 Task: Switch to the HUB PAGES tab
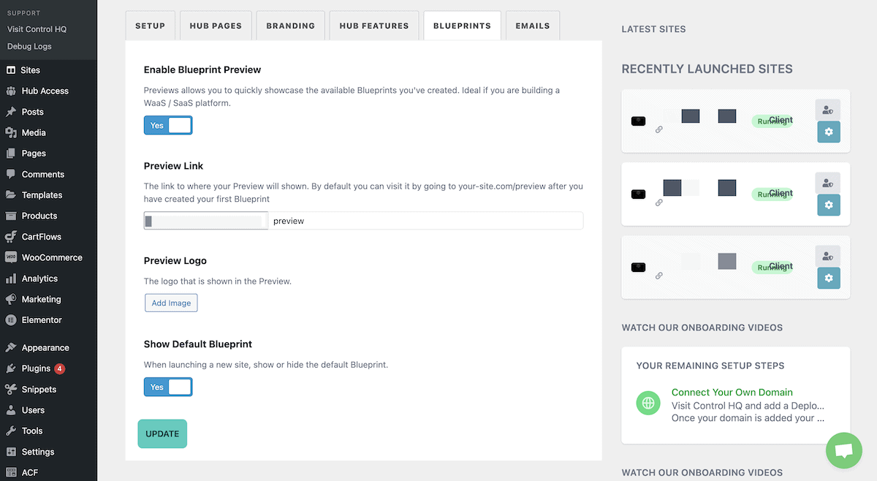click(216, 26)
